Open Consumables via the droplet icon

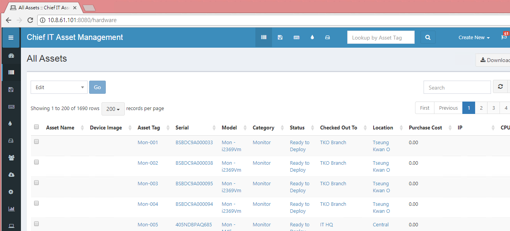(312, 37)
